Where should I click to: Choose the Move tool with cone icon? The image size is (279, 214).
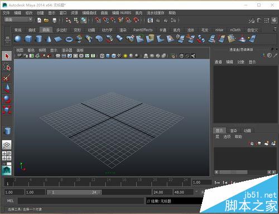pos(7,88)
